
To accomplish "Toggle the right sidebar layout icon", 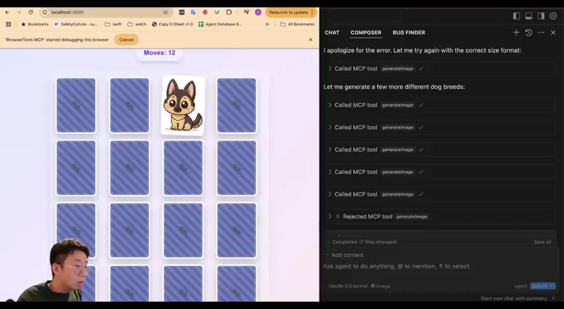I will 541,16.
